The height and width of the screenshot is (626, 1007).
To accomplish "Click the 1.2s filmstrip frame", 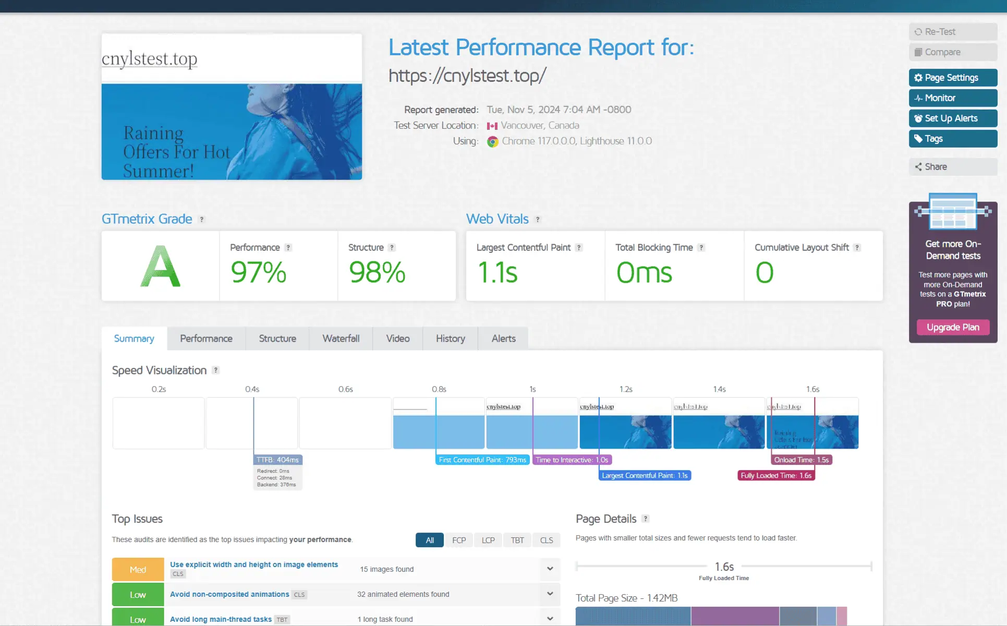I will [625, 423].
